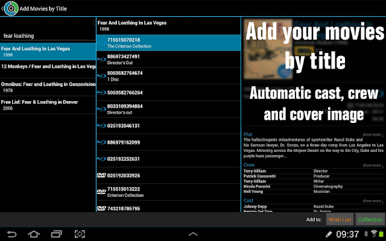Click the DVD icon beside 715515013222
The width and height of the screenshot is (386, 241).
pos(101,192)
